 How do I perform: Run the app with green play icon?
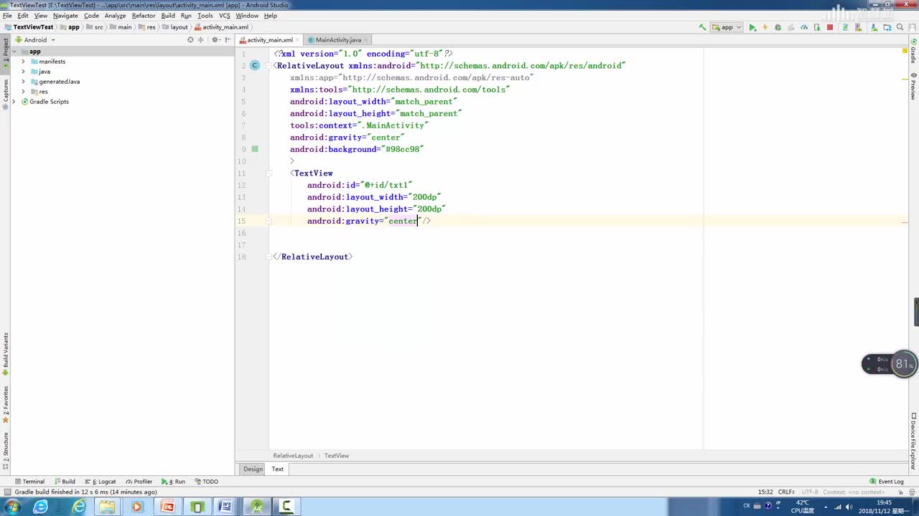[x=752, y=27]
